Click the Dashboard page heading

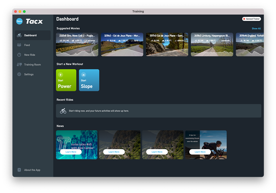pos(67,19)
